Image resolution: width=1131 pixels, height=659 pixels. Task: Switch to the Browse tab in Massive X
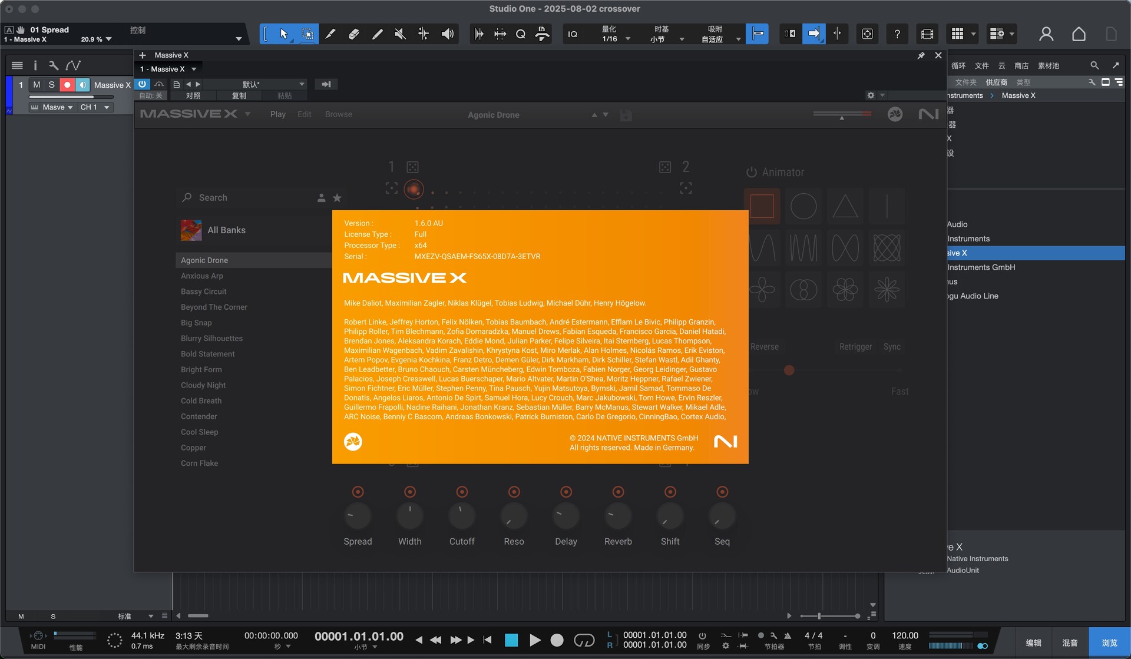[339, 114]
